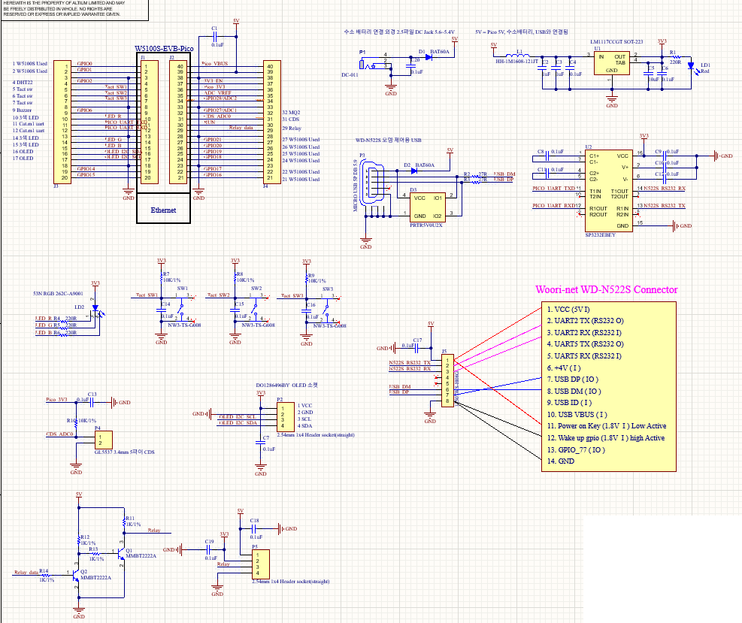The height and width of the screenshot is (623, 742).
Task: Select transistor Q1 MMBT2222A
Action: [121, 552]
